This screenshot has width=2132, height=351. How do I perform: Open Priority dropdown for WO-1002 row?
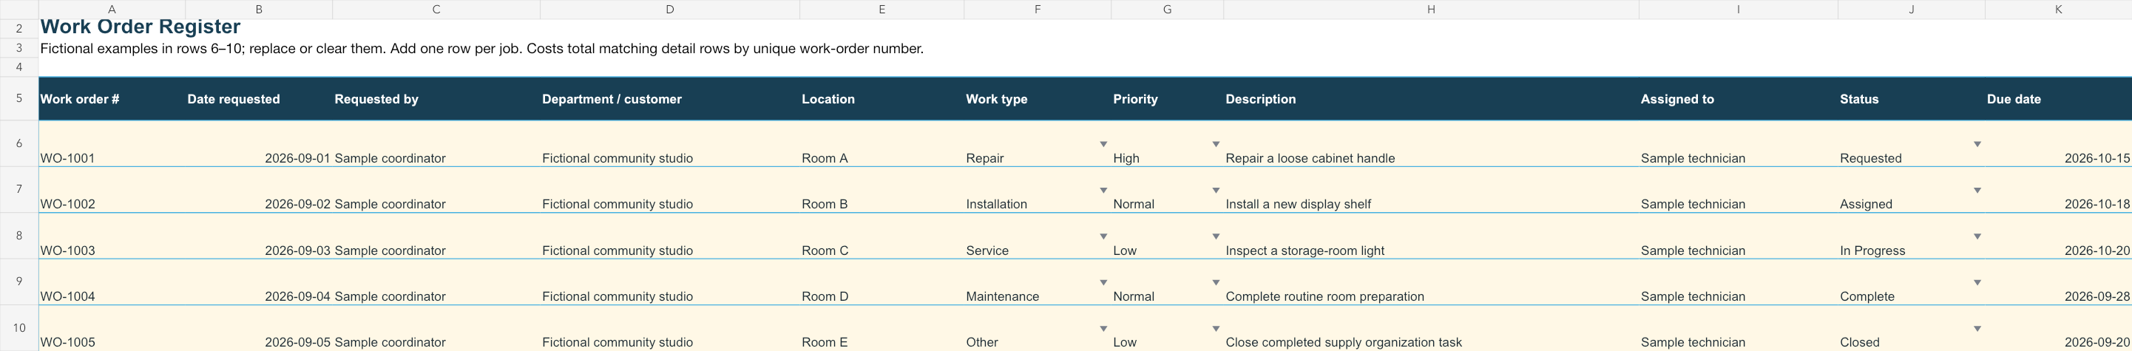[1215, 191]
